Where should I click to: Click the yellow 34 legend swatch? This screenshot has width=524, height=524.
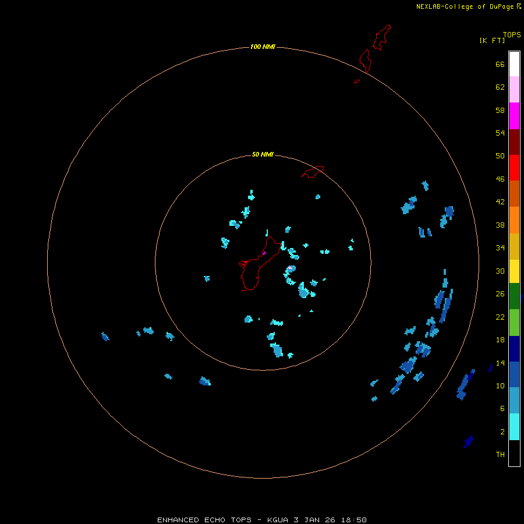pos(514,271)
